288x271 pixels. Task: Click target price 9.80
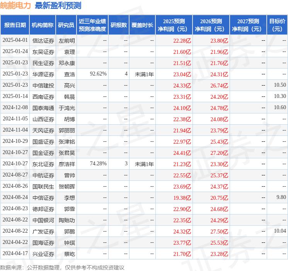281,197
